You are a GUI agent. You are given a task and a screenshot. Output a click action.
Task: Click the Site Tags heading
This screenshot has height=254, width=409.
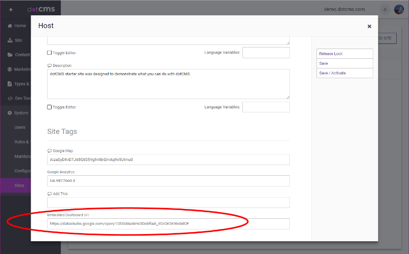[x=62, y=131]
